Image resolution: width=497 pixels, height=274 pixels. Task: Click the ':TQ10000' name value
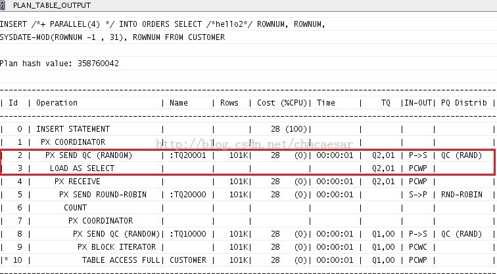(x=188, y=234)
